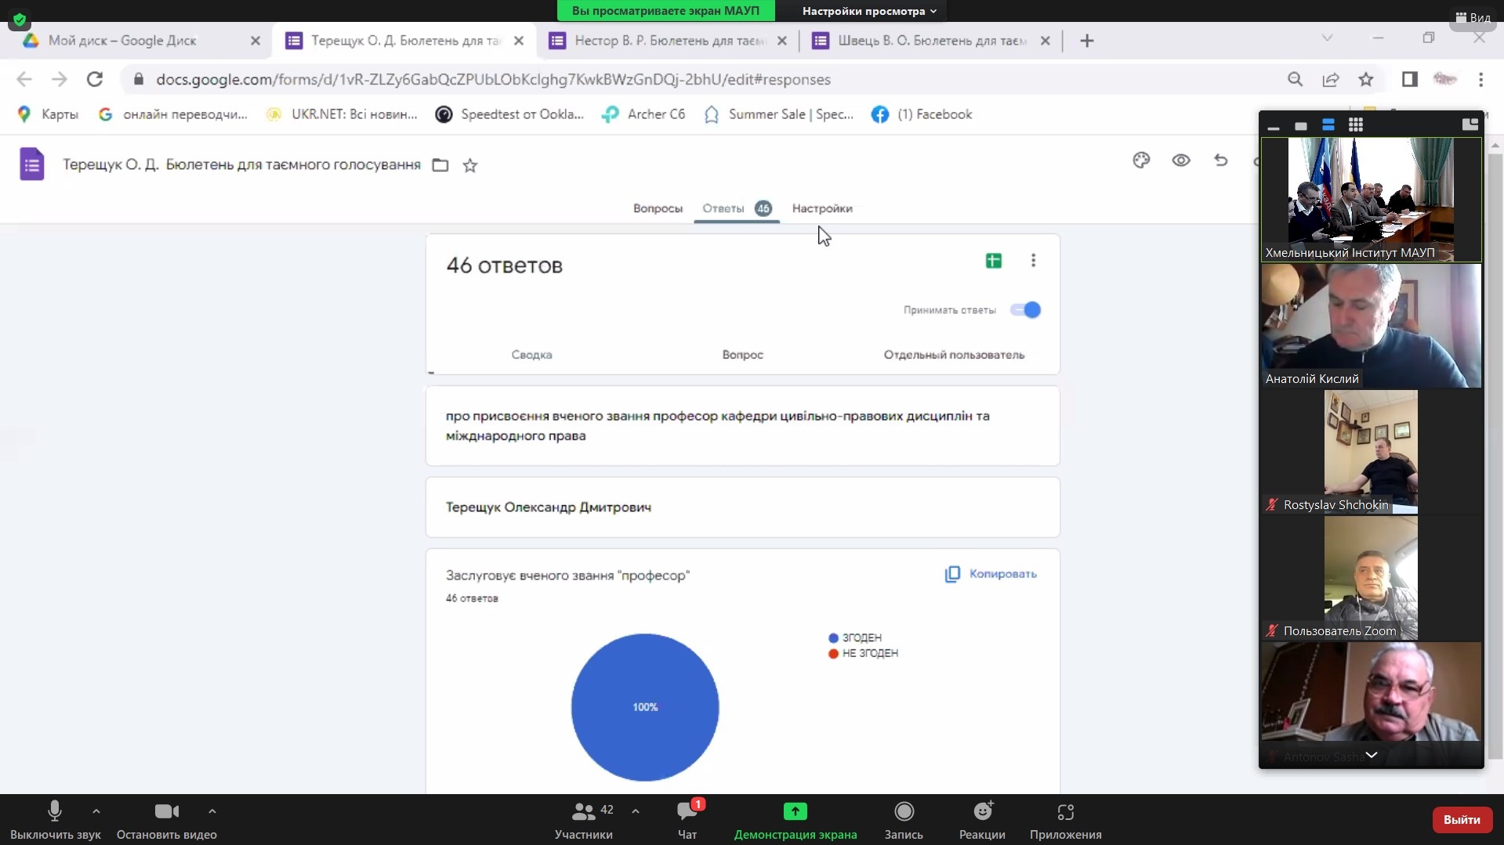Expand audio options arrow next to microphone
The width and height of the screenshot is (1504, 845).
click(96, 811)
